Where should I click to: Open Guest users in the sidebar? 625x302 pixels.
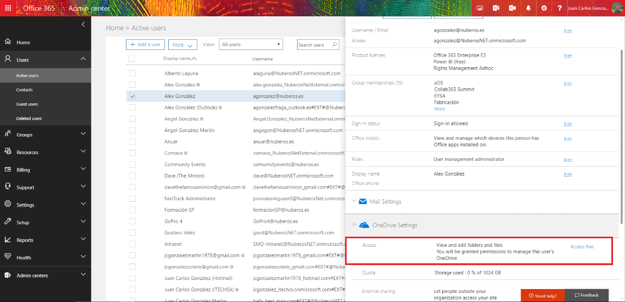click(27, 104)
